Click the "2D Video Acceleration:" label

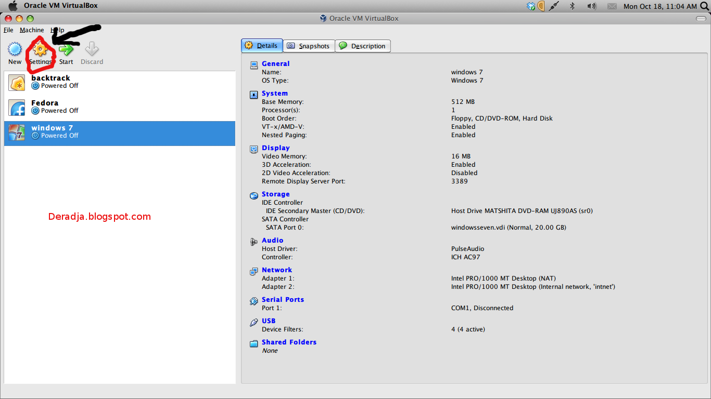point(296,173)
